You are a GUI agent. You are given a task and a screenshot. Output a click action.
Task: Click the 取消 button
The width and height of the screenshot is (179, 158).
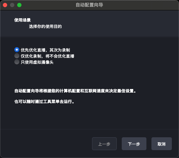click(x=161, y=144)
